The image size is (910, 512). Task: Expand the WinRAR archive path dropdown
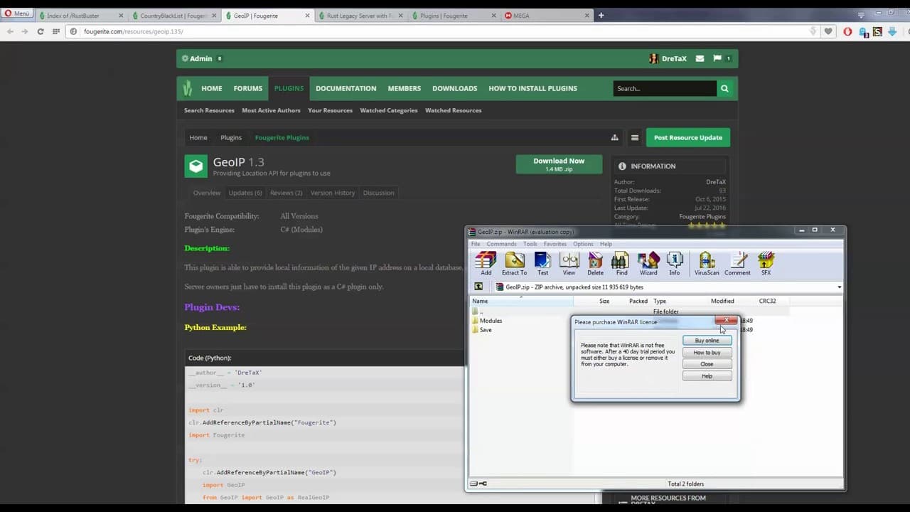pyautogui.click(x=839, y=287)
